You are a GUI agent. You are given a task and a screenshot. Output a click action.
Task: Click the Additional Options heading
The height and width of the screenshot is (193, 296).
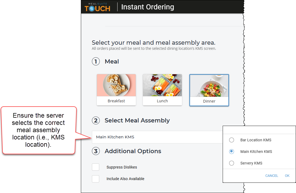click(x=133, y=151)
